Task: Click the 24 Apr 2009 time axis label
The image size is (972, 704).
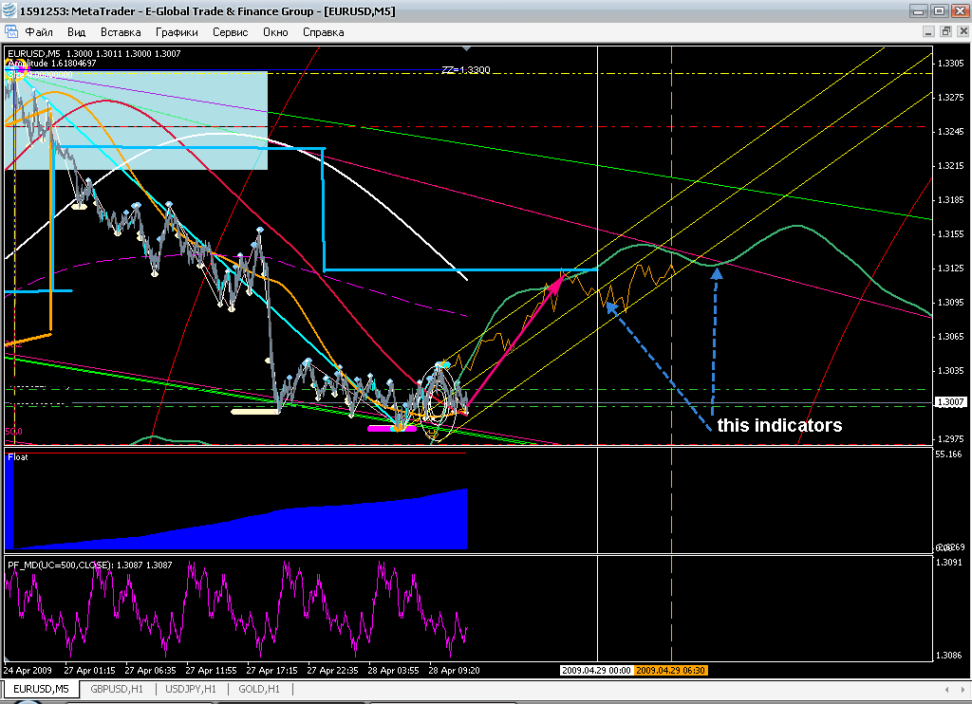Action: point(28,671)
